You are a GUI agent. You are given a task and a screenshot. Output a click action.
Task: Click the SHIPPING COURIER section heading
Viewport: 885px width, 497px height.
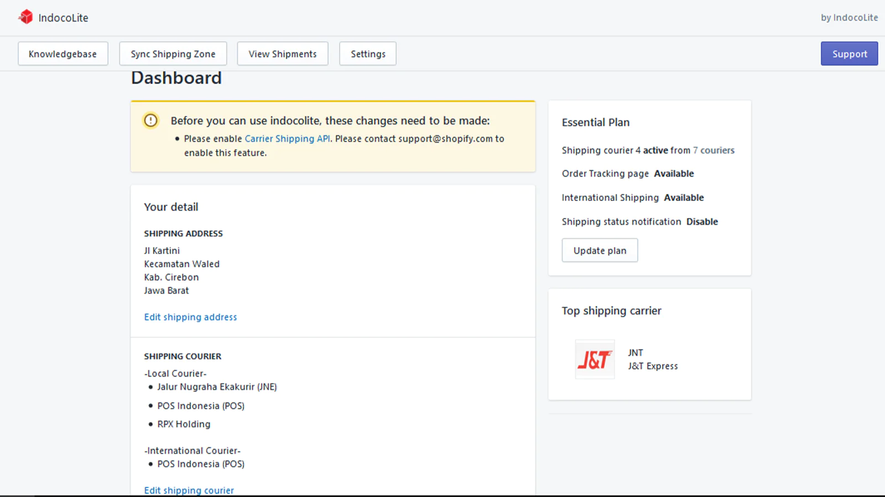point(183,356)
